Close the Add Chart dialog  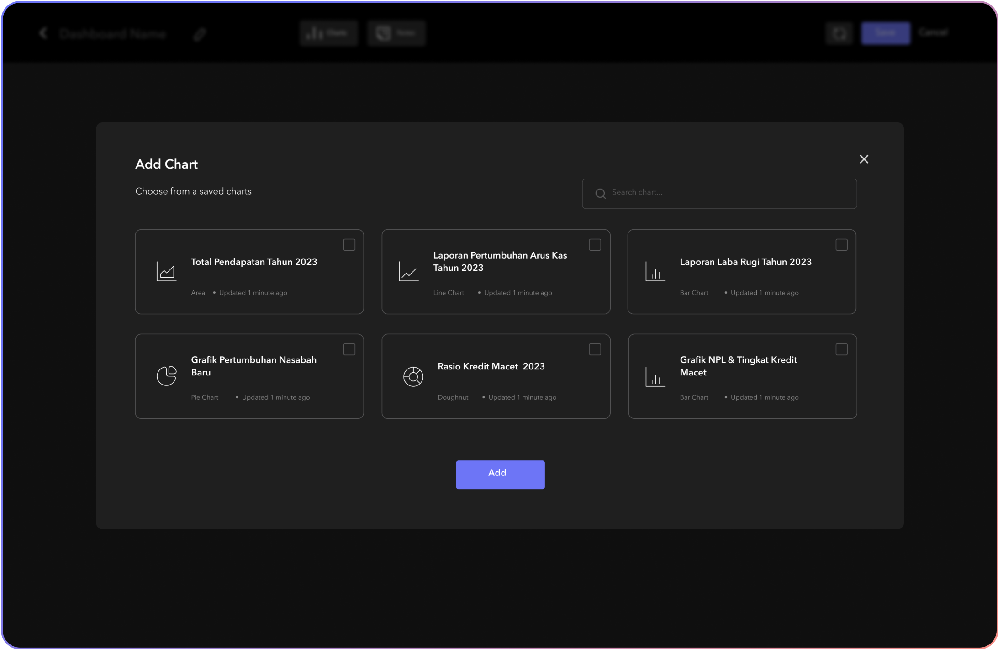pos(863,159)
